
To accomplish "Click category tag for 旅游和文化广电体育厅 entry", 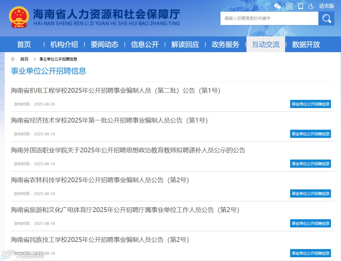I will (310, 223).
